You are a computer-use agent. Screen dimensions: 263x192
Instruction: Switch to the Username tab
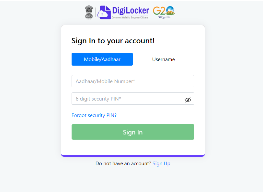pos(164,59)
